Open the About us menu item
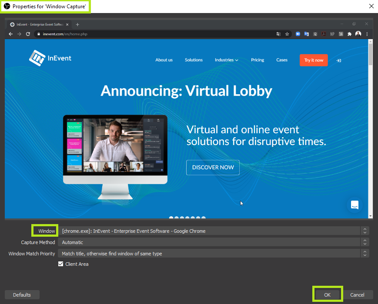The height and width of the screenshot is (304, 378). point(164,60)
